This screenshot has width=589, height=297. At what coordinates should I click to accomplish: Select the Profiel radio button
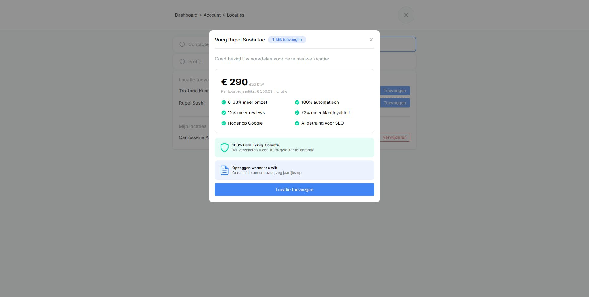point(182,61)
